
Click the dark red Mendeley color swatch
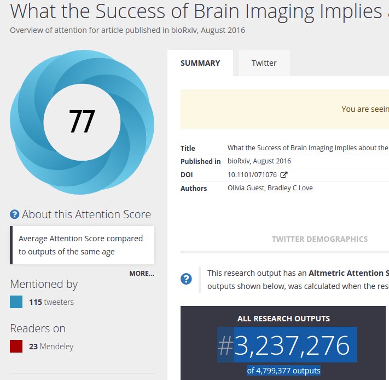[x=16, y=347]
